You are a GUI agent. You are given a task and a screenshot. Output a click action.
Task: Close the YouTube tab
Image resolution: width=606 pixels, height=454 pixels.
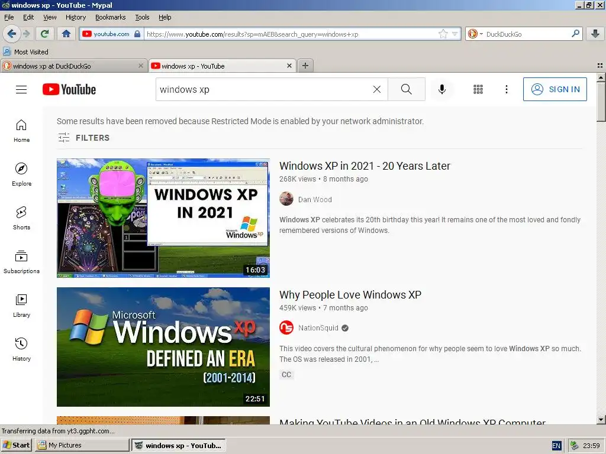tap(289, 66)
